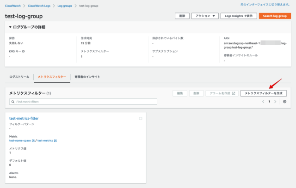Click external link icon beside test-metrics
The image size is (296, 188).
pos(55,141)
